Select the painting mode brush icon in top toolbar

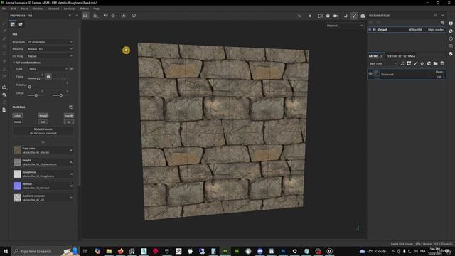coord(354,16)
